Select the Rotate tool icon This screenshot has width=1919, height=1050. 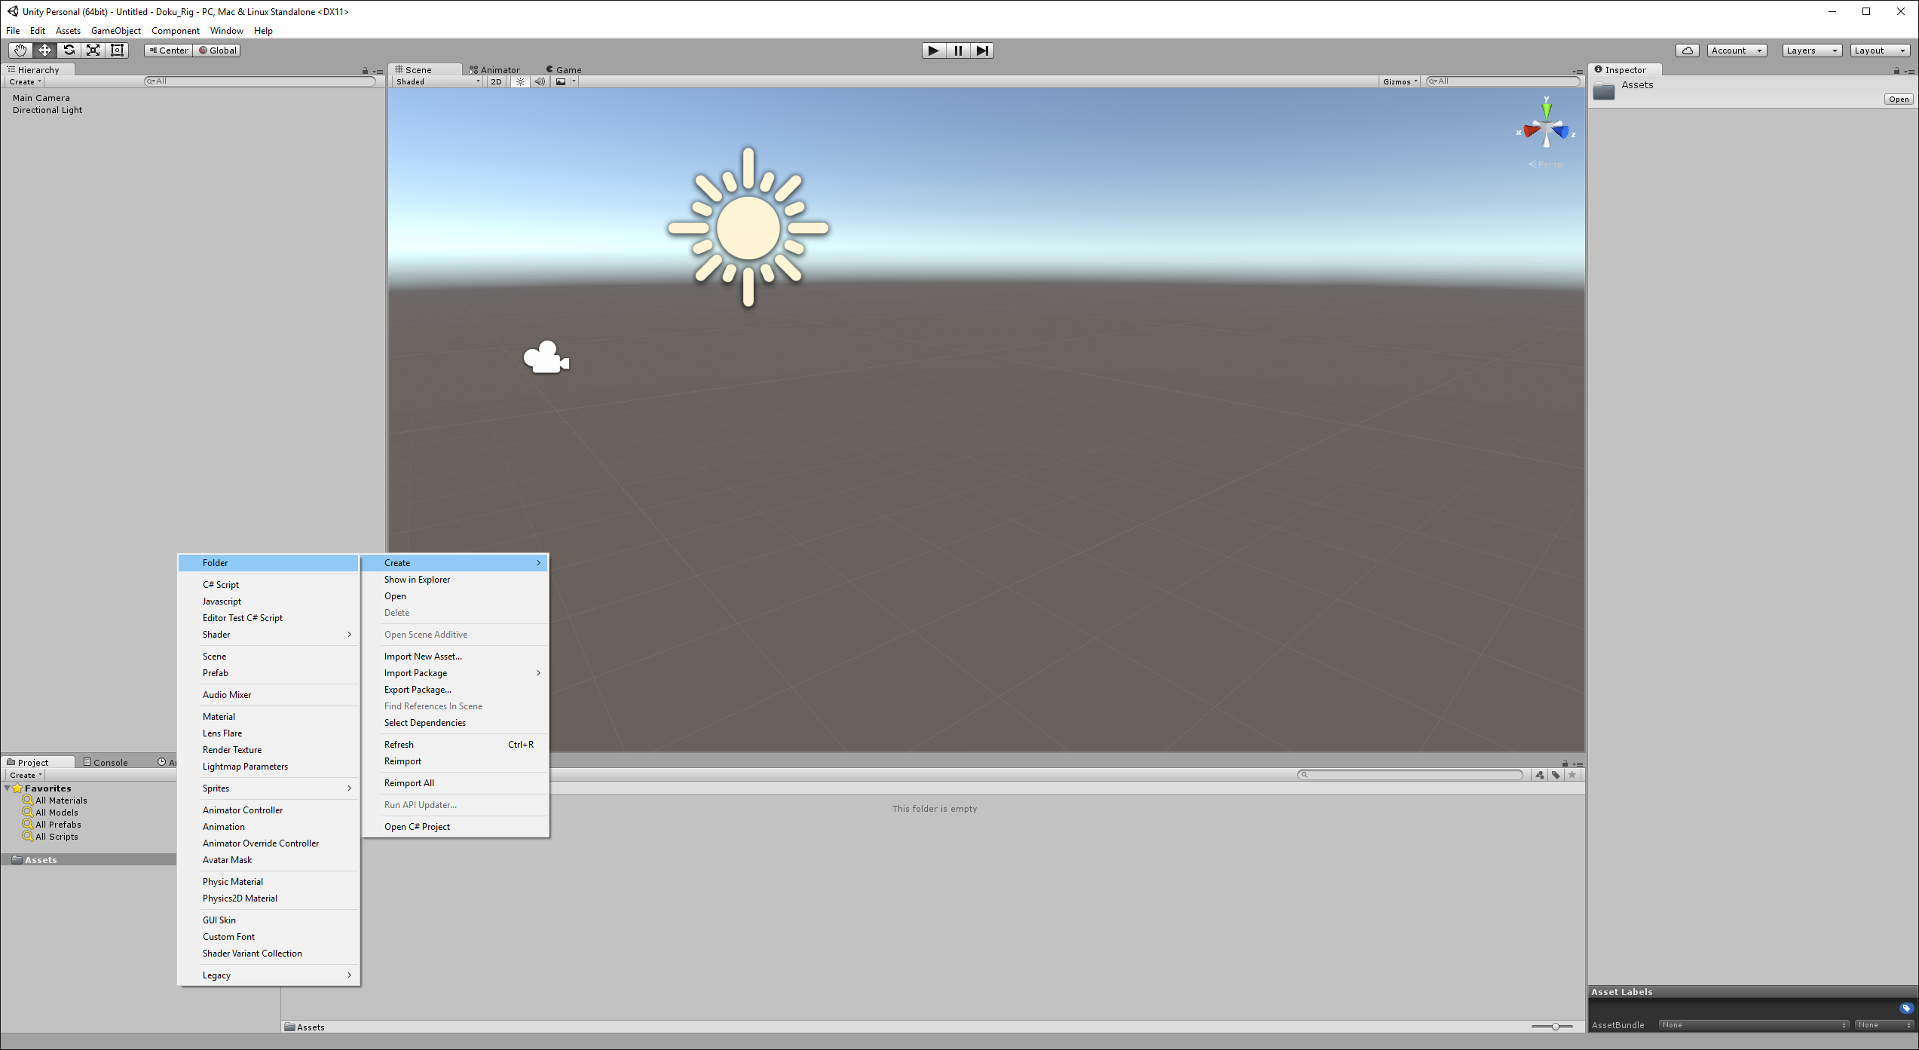coord(69,51)
